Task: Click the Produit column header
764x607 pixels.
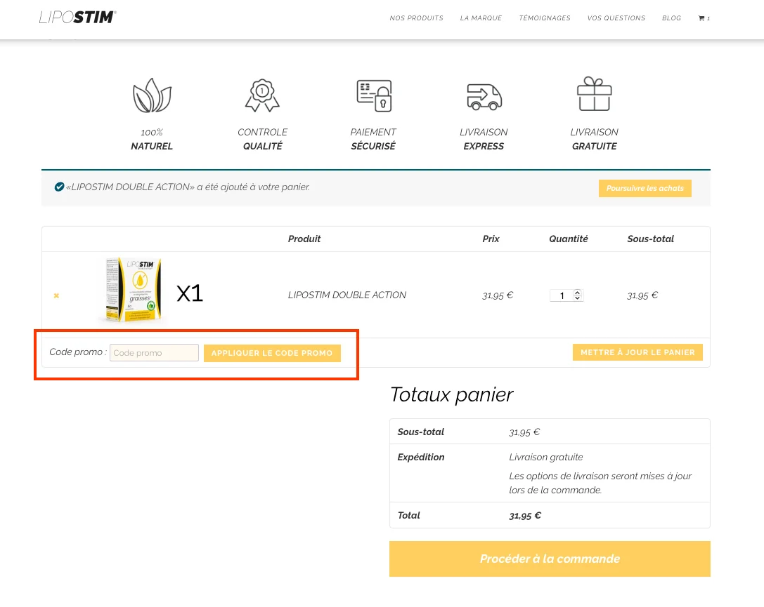Action: (x=304, y=239)
